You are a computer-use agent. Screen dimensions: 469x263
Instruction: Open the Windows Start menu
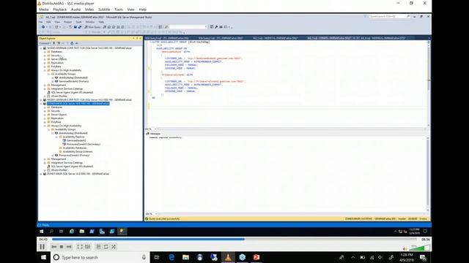[x=44, y=257]
